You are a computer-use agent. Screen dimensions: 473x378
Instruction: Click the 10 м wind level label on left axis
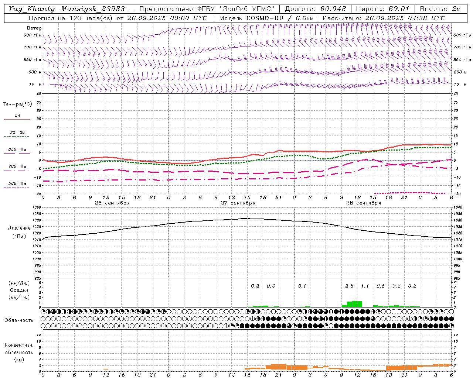tap(35, 84)
